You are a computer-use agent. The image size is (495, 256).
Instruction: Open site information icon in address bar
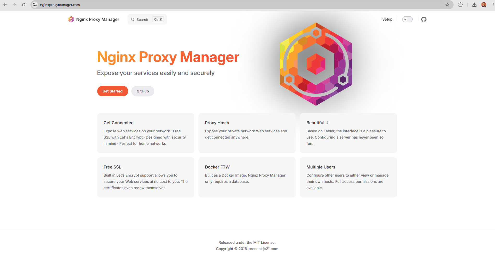(35, 5)
